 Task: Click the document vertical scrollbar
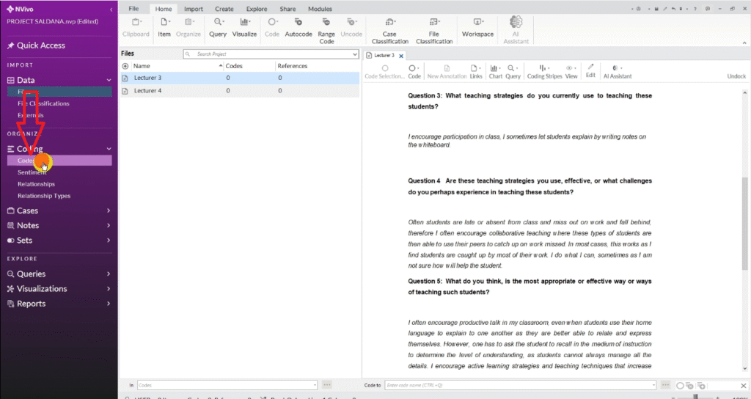tap(747, 220)
